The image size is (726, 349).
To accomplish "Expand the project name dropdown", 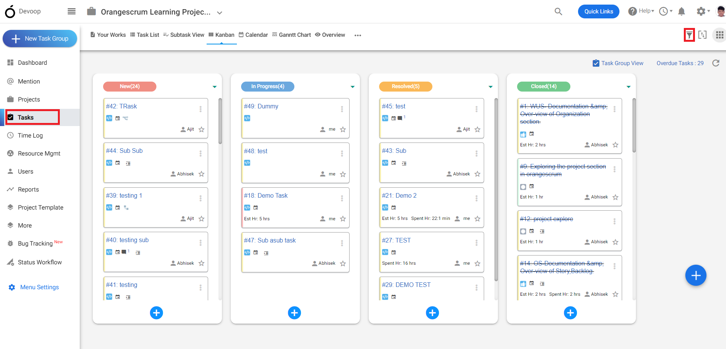I will (x=220, y=13).
